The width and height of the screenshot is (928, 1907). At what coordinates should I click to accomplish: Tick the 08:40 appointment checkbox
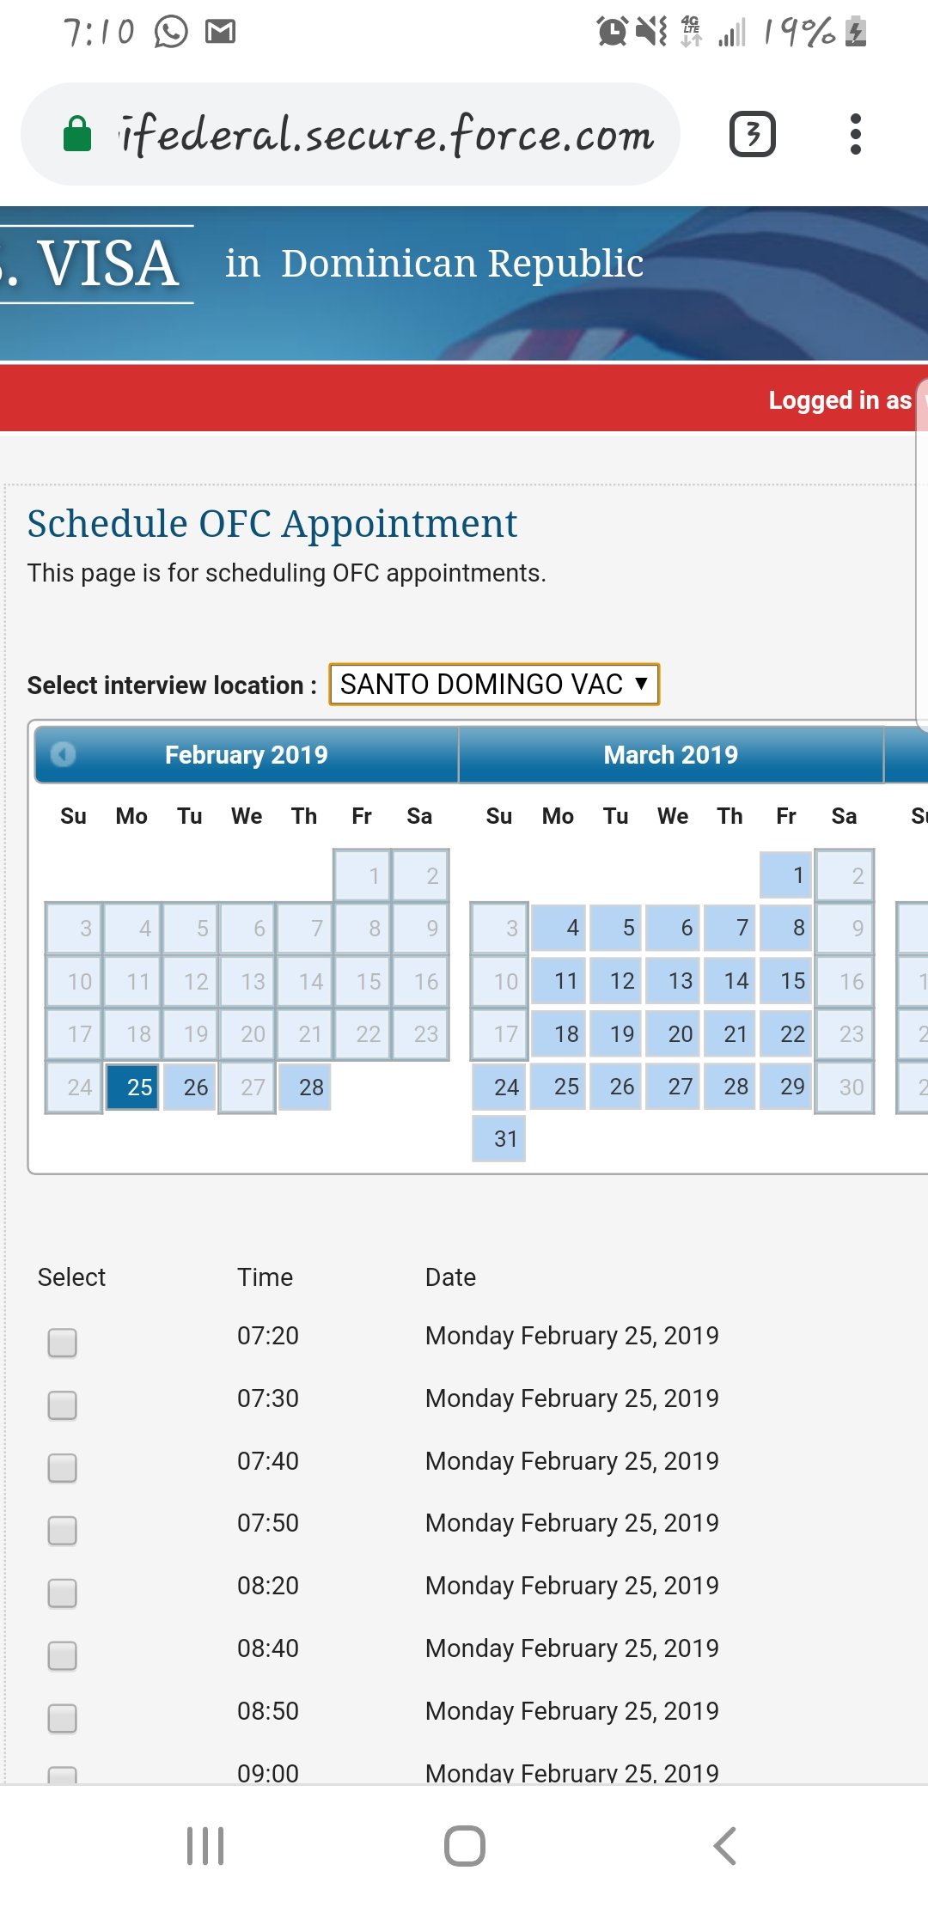(x=63, y=1654)
